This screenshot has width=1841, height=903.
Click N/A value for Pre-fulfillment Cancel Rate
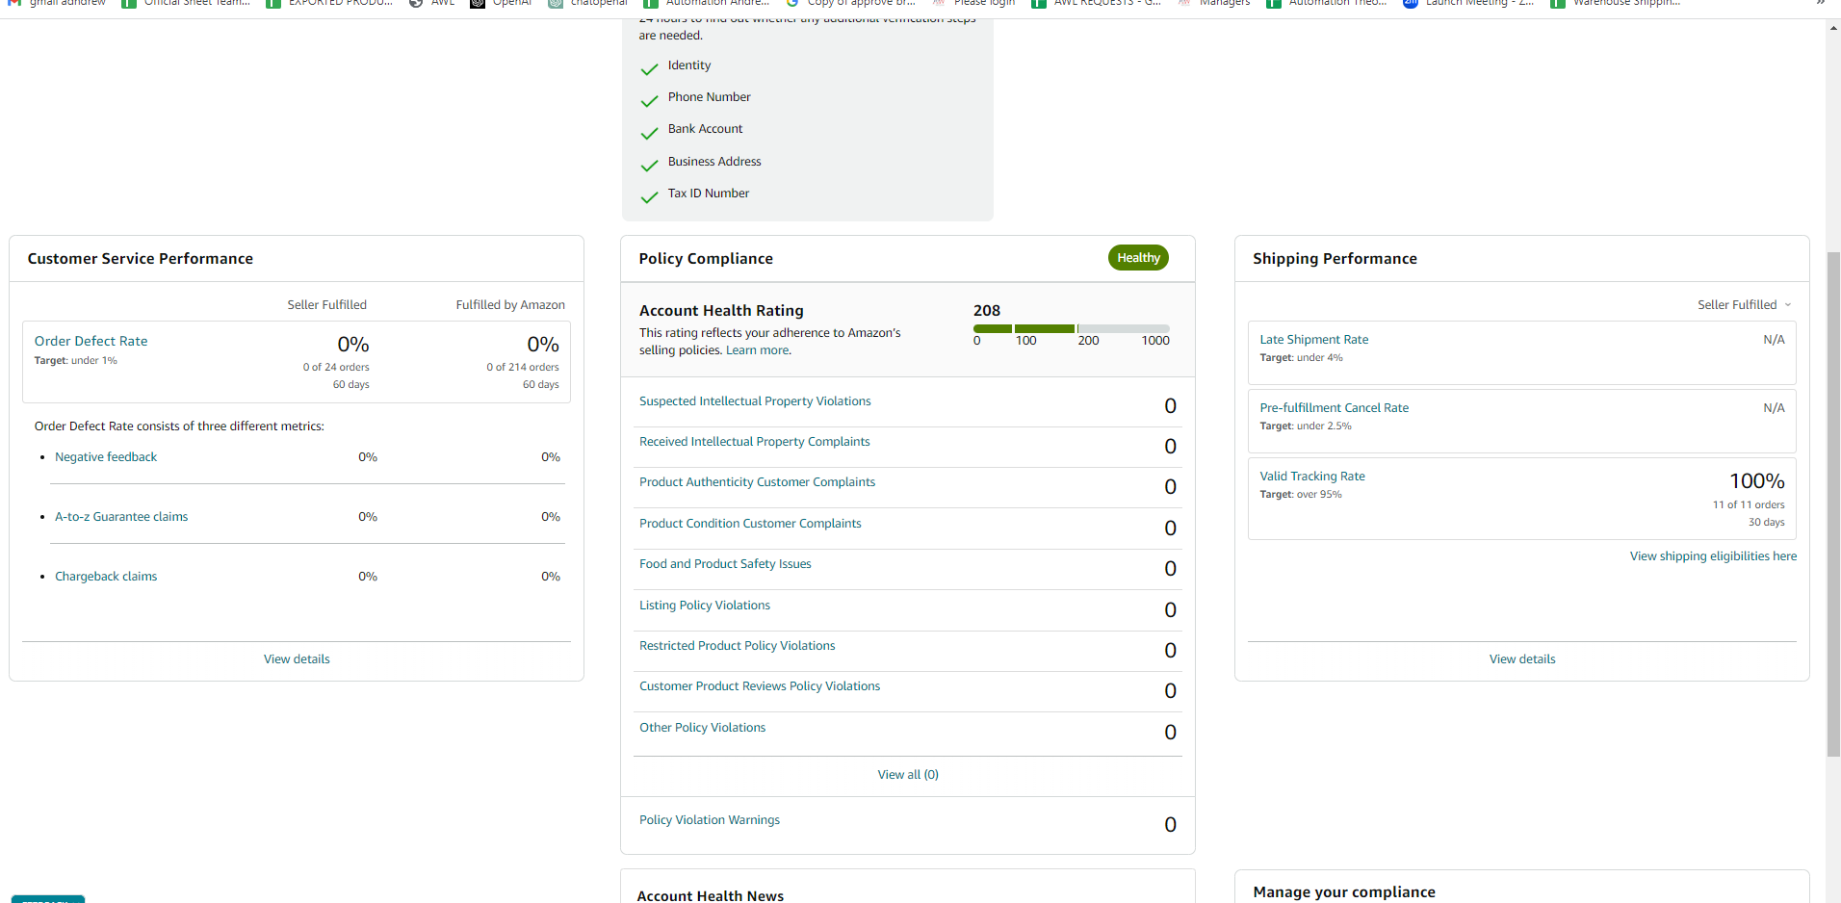point(1774,408)
